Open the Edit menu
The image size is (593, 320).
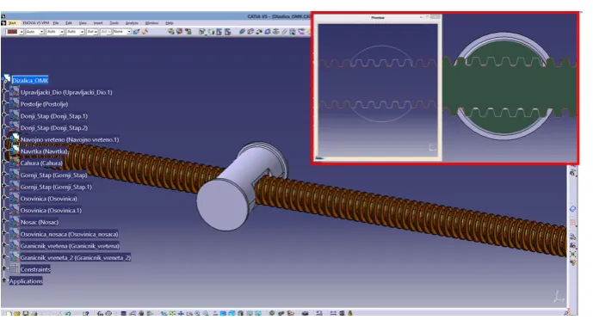(69, 23)
